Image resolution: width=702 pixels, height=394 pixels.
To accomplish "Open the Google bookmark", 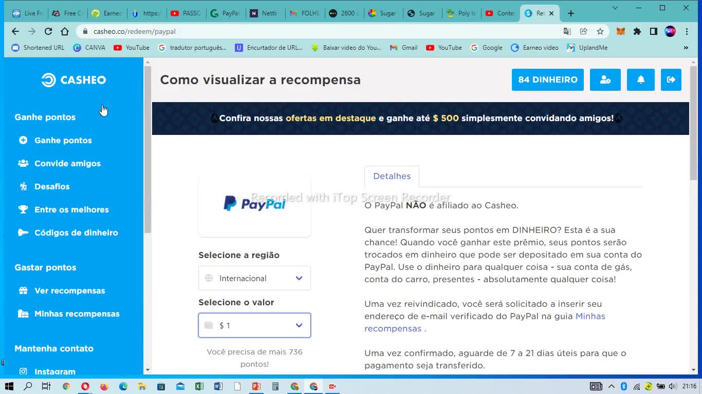I will click(486, 48).
